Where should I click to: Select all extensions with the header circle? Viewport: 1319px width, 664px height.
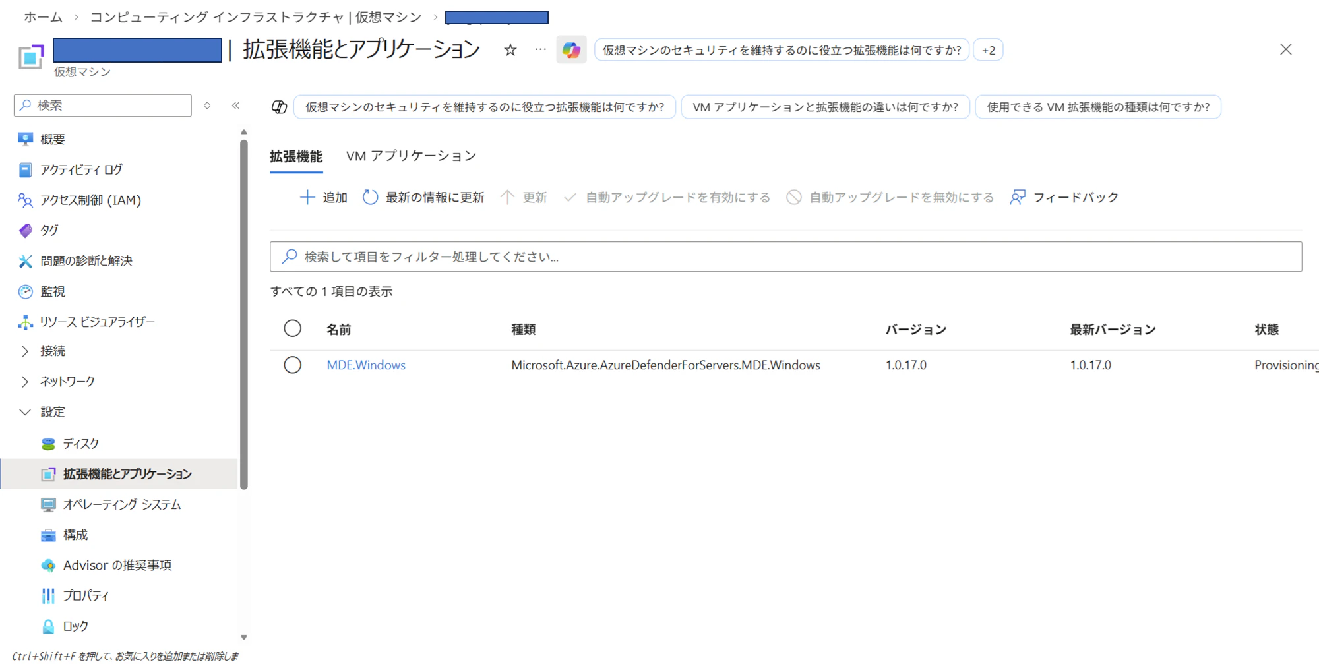(293, 328)
